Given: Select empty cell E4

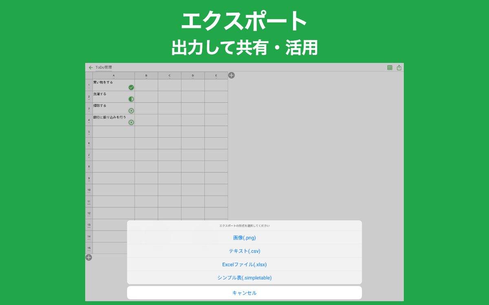Looking at the screenshot, I should click(216, 120).
